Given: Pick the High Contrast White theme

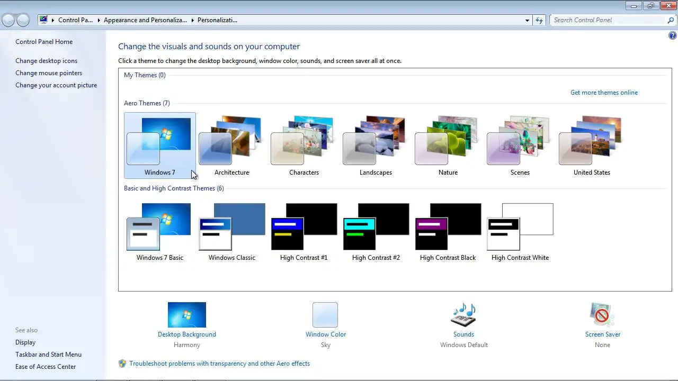Looking at the screenshot, I should tap(520, 231).
